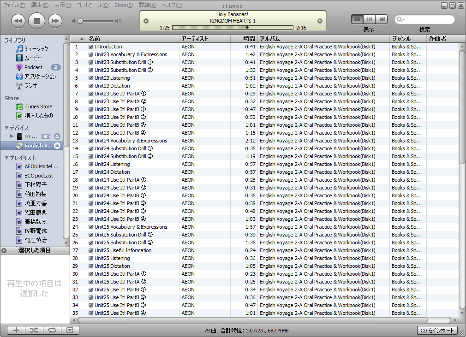Viewport: 466px width, 337px height.
Task: Sort by 名前 column header
Action: (133, 39)
